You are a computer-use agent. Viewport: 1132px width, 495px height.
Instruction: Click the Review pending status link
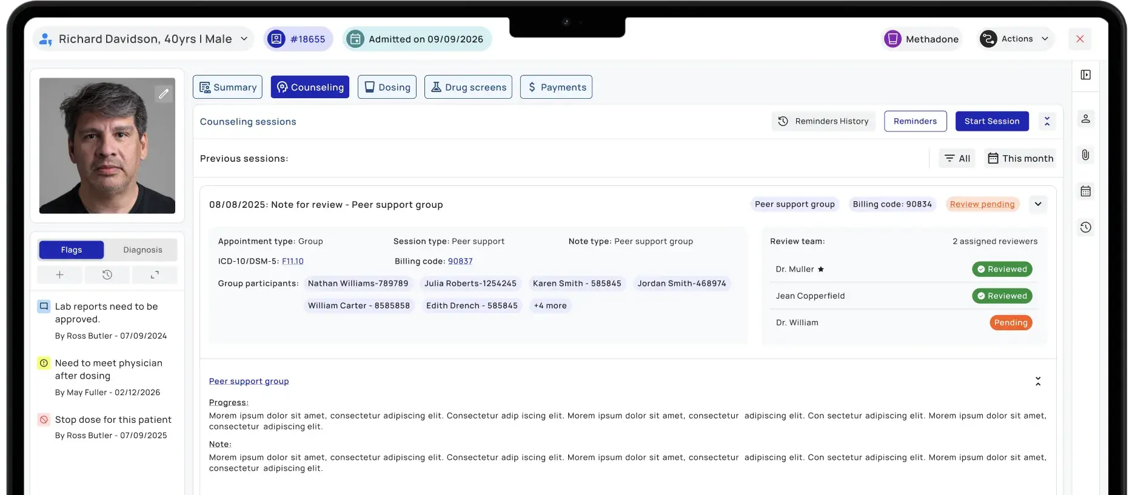tap(982, 204)
